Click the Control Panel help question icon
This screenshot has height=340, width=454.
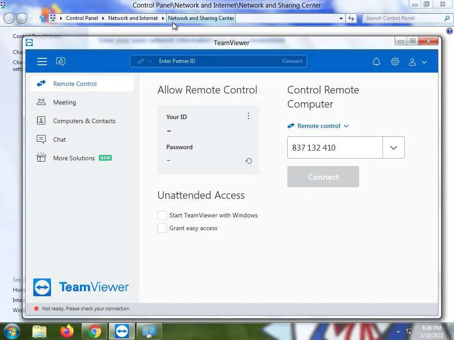point(449,31)
